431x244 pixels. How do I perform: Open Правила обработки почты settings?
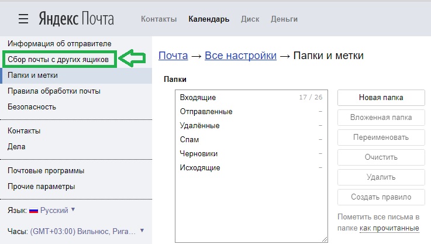point(54,91)
